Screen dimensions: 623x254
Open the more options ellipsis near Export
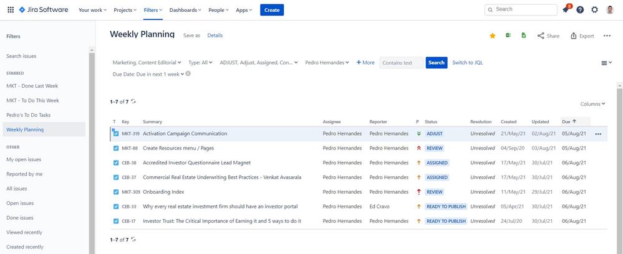click(607, 35)
